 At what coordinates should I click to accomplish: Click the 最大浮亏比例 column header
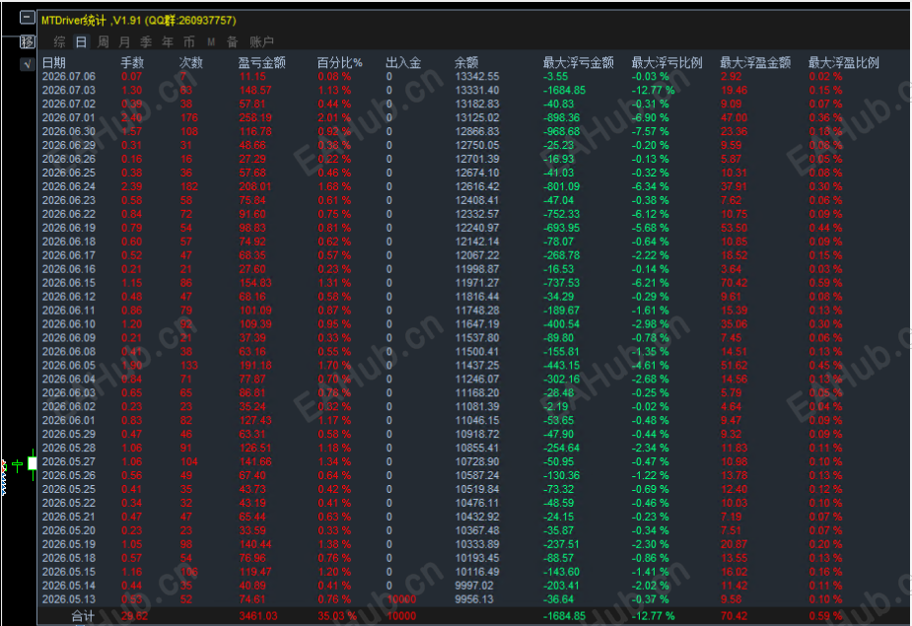[667, 63]
